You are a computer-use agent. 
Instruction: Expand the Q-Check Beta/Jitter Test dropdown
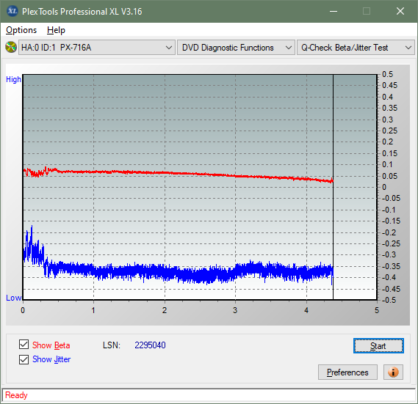pyautogui.click(x=356, y=48)
